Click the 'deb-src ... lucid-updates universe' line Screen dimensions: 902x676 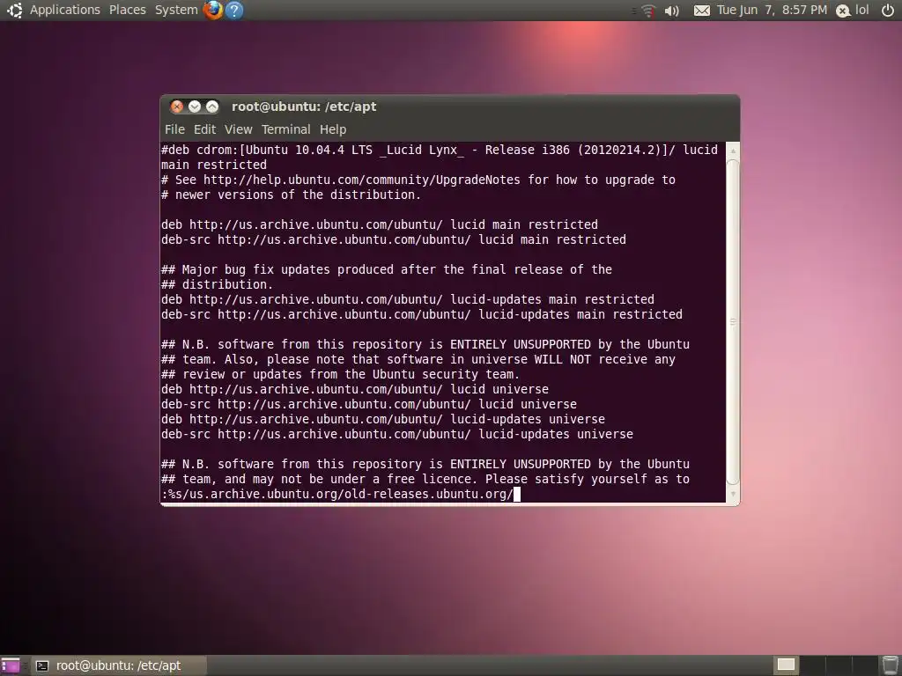(397, 434)
